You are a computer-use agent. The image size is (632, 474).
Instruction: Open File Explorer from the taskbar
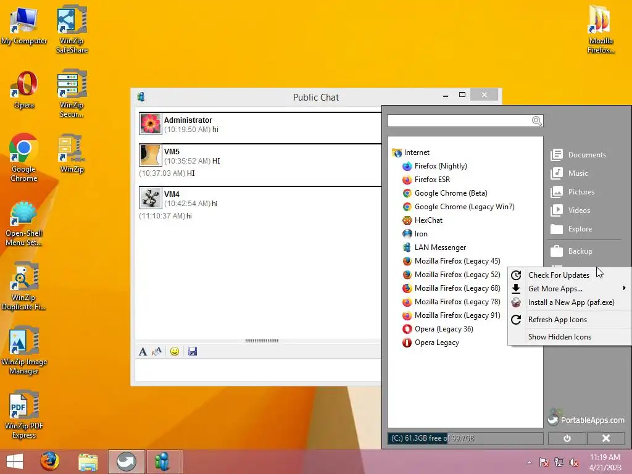[x=88, y=462]
